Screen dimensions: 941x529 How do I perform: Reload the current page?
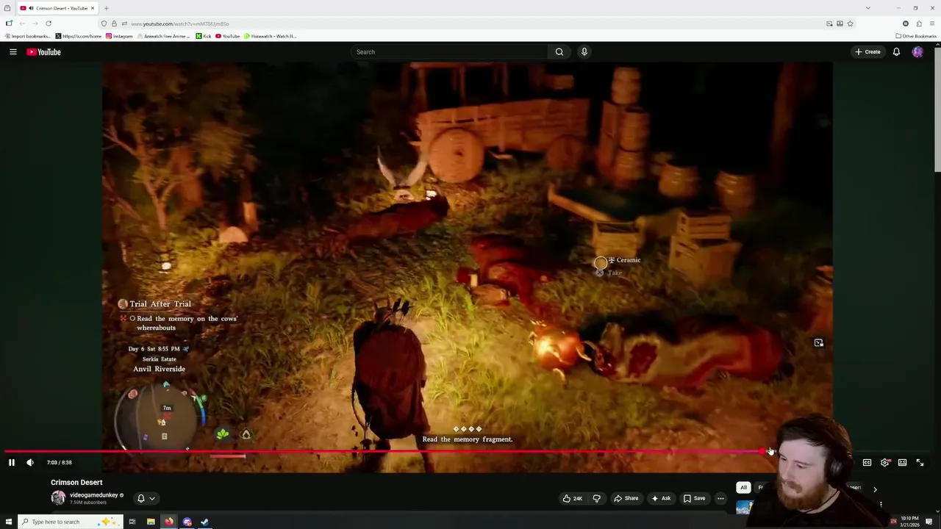(x=49, y=24)
